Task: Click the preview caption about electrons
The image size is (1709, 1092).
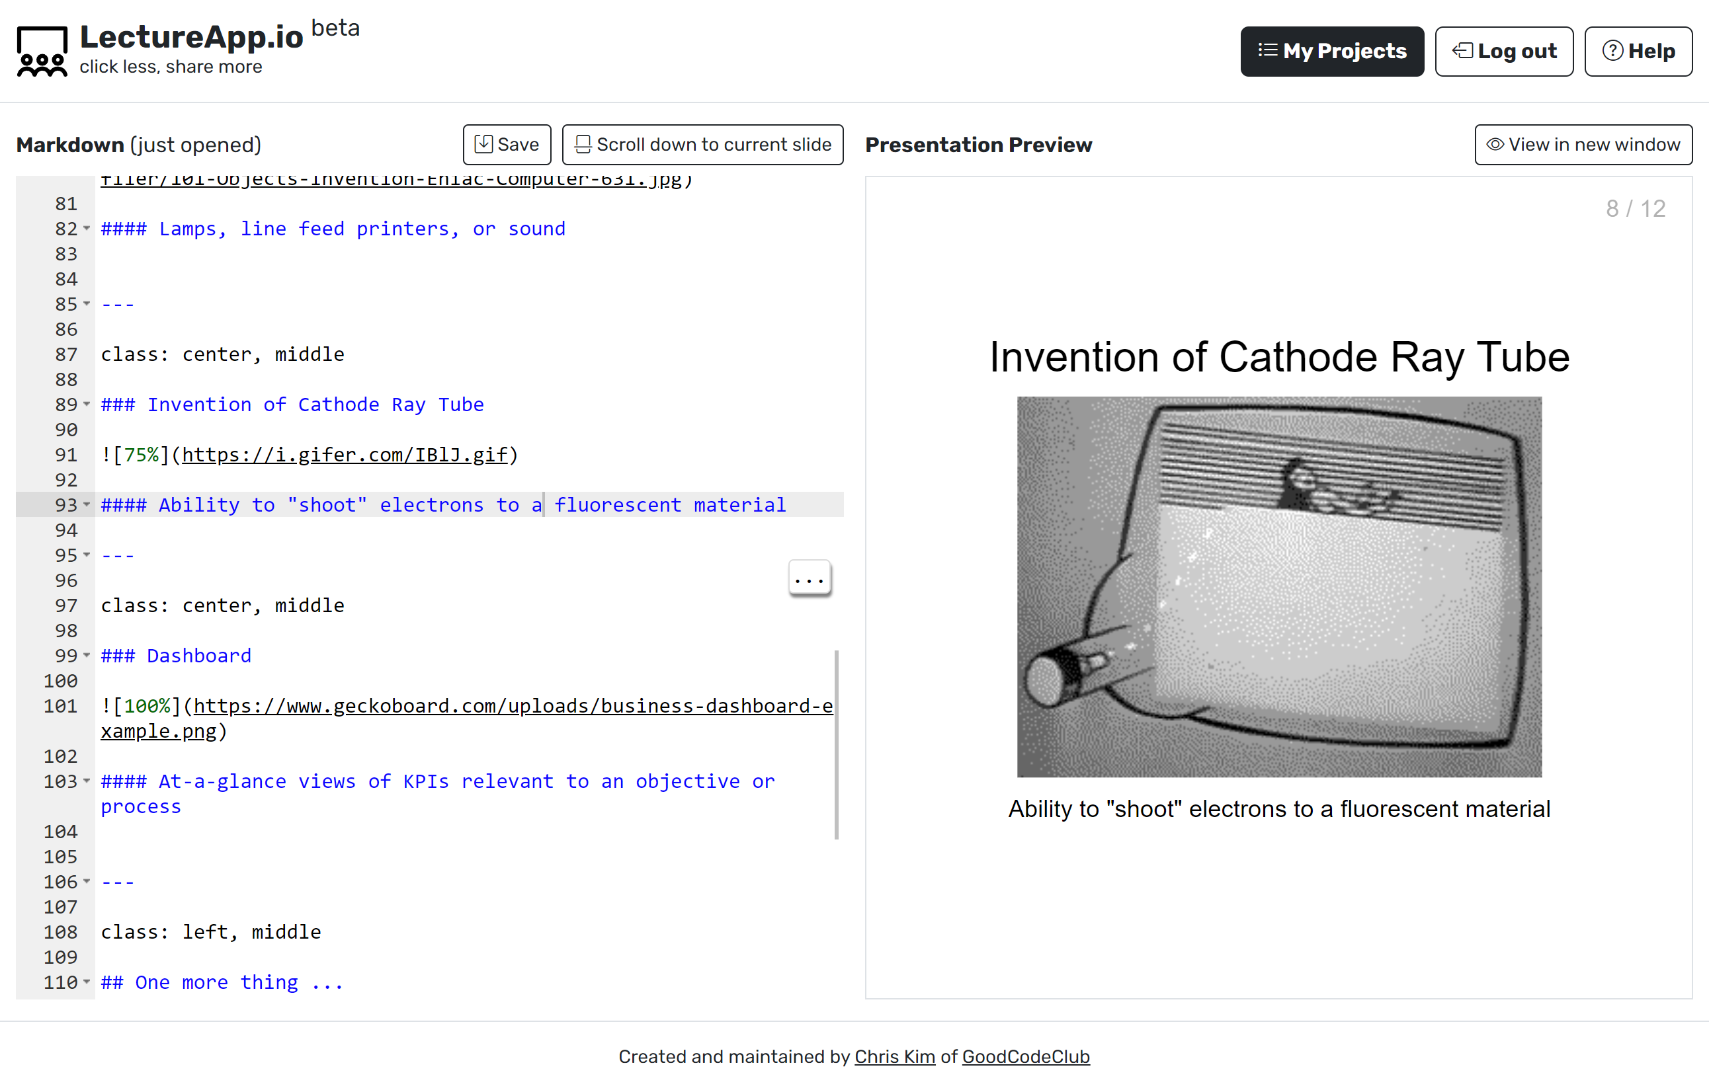Action: [1279, 809]
